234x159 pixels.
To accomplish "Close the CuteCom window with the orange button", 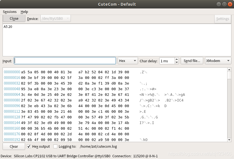I will (230, 4).
